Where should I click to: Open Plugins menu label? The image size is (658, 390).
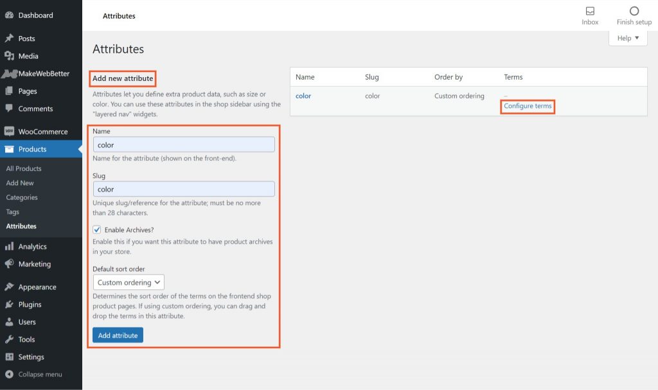tap(30, 305)
